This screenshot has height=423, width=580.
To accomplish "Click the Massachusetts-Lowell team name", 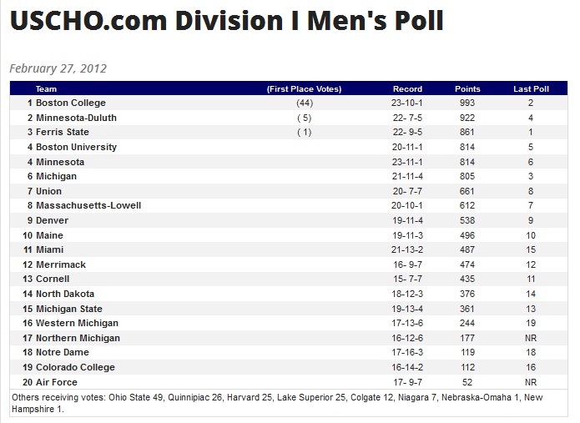I will point(88,205).
